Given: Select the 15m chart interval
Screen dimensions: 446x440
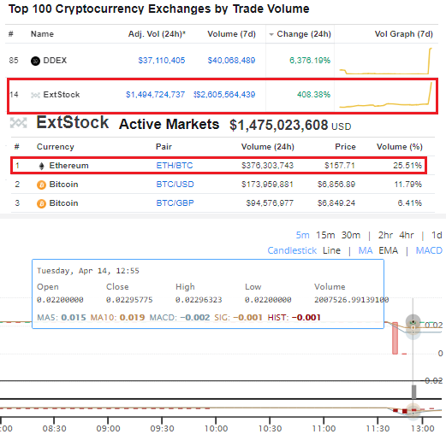Looking at the screenshot, I should point(325,235).
